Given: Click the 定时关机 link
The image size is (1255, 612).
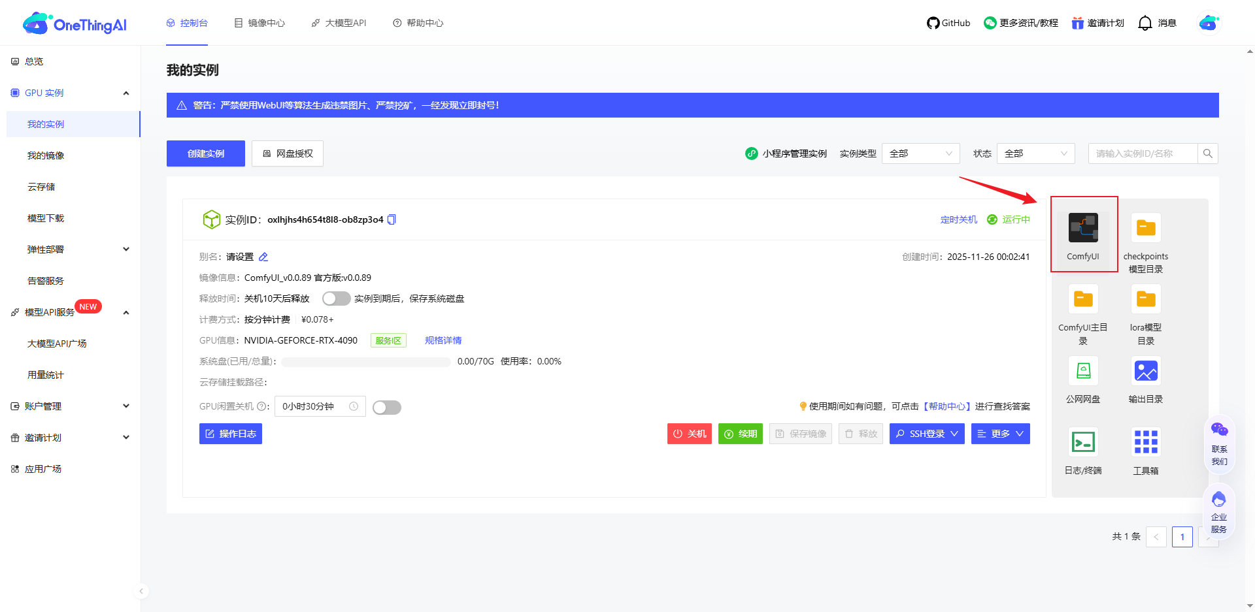Looking at the screenshot, I should (959, 219).
